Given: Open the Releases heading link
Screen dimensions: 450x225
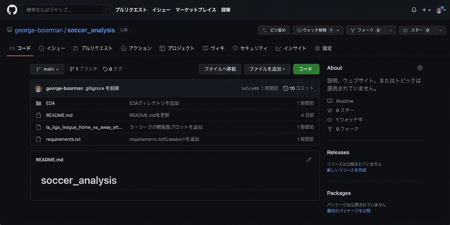Looking at the screenshot, I should coord(338,152).
